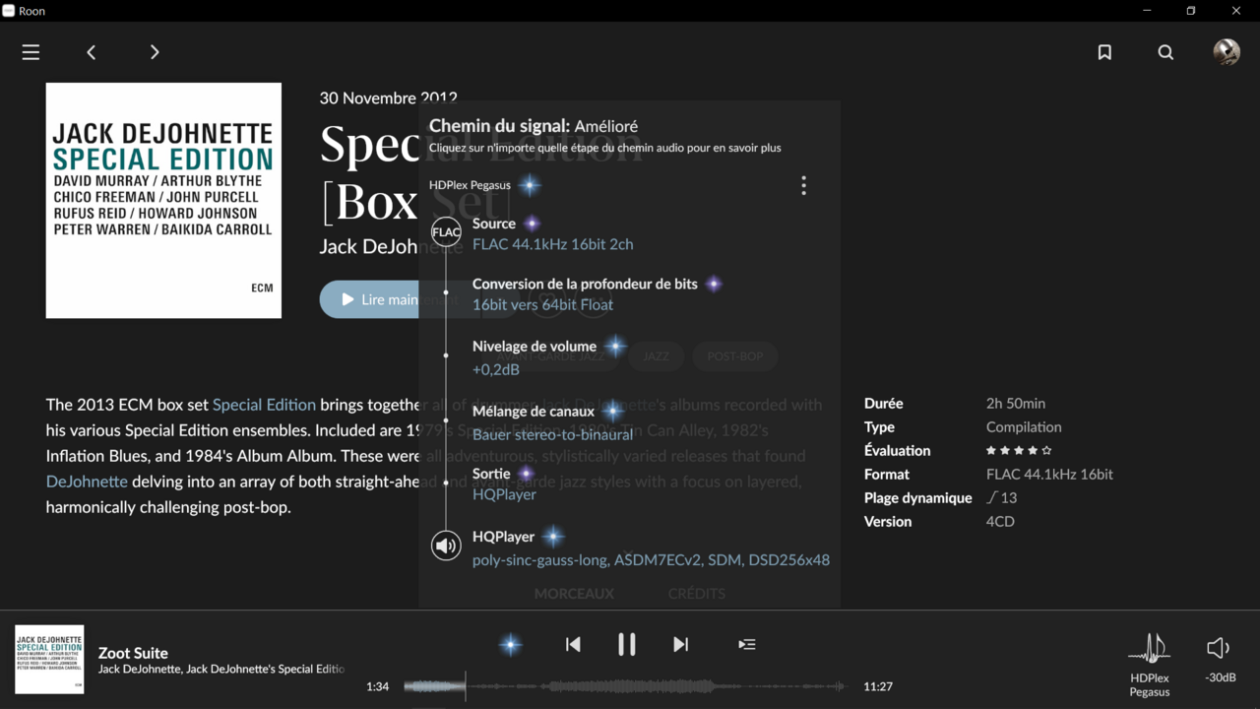Image resolution: width=1260 pixels, height=709 pixels.
Task: Select the HDPlex Pegasus zone icon
Action: pos(1149,648)
